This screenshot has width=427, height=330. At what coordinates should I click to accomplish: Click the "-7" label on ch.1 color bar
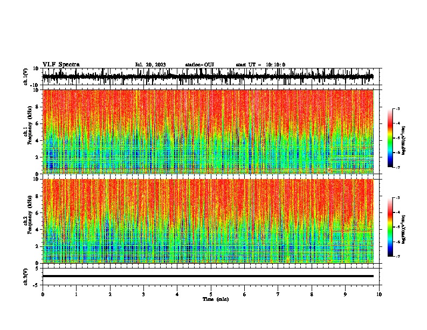pos(398,167)
